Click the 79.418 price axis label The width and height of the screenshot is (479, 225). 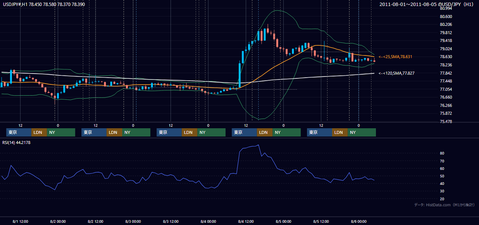click(446, 40)
